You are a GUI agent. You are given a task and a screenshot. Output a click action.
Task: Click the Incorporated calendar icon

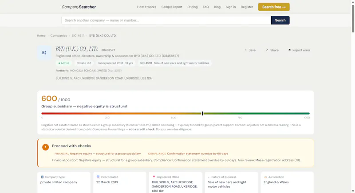point(98,177)
